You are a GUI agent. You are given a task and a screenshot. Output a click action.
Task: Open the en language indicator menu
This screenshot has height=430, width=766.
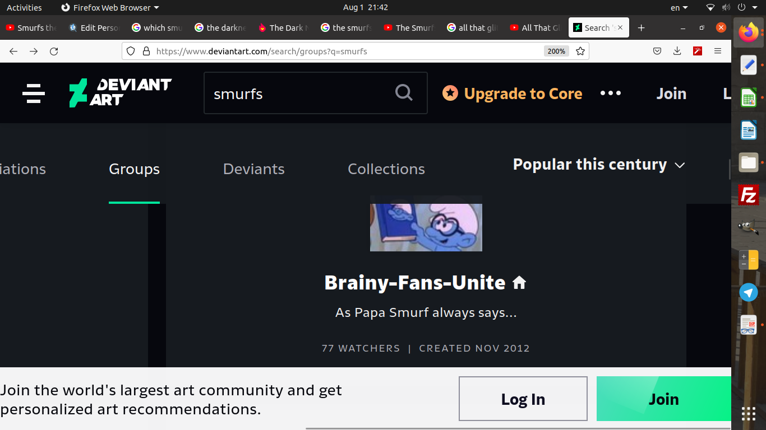tap(679, 7)
